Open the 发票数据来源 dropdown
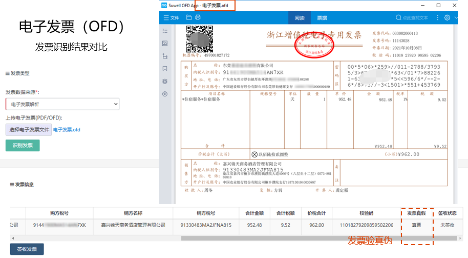The image size is (468, 258). (62, 104)
